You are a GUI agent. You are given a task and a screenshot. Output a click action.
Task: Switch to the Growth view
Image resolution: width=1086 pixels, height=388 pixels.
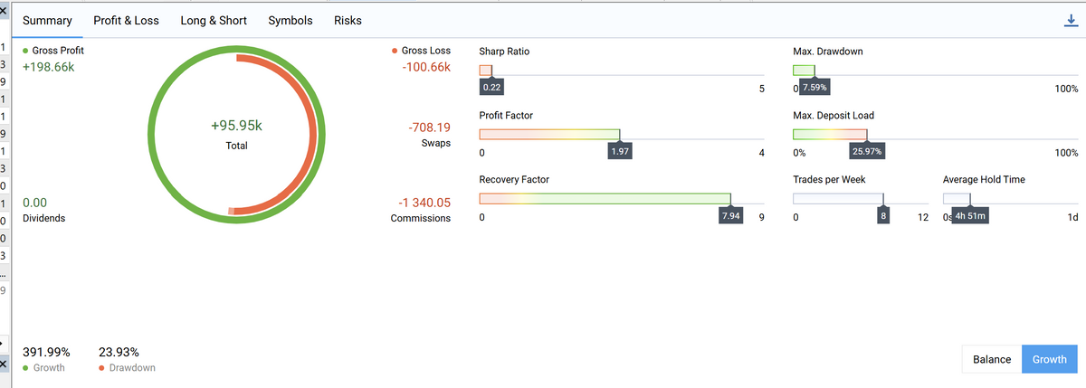pyautogui.click(x=1050, y=359)
